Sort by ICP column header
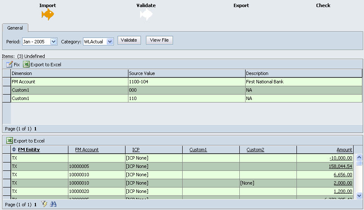Image resolution: width=364 pixels, height=210 pixels. pos(136,150)
